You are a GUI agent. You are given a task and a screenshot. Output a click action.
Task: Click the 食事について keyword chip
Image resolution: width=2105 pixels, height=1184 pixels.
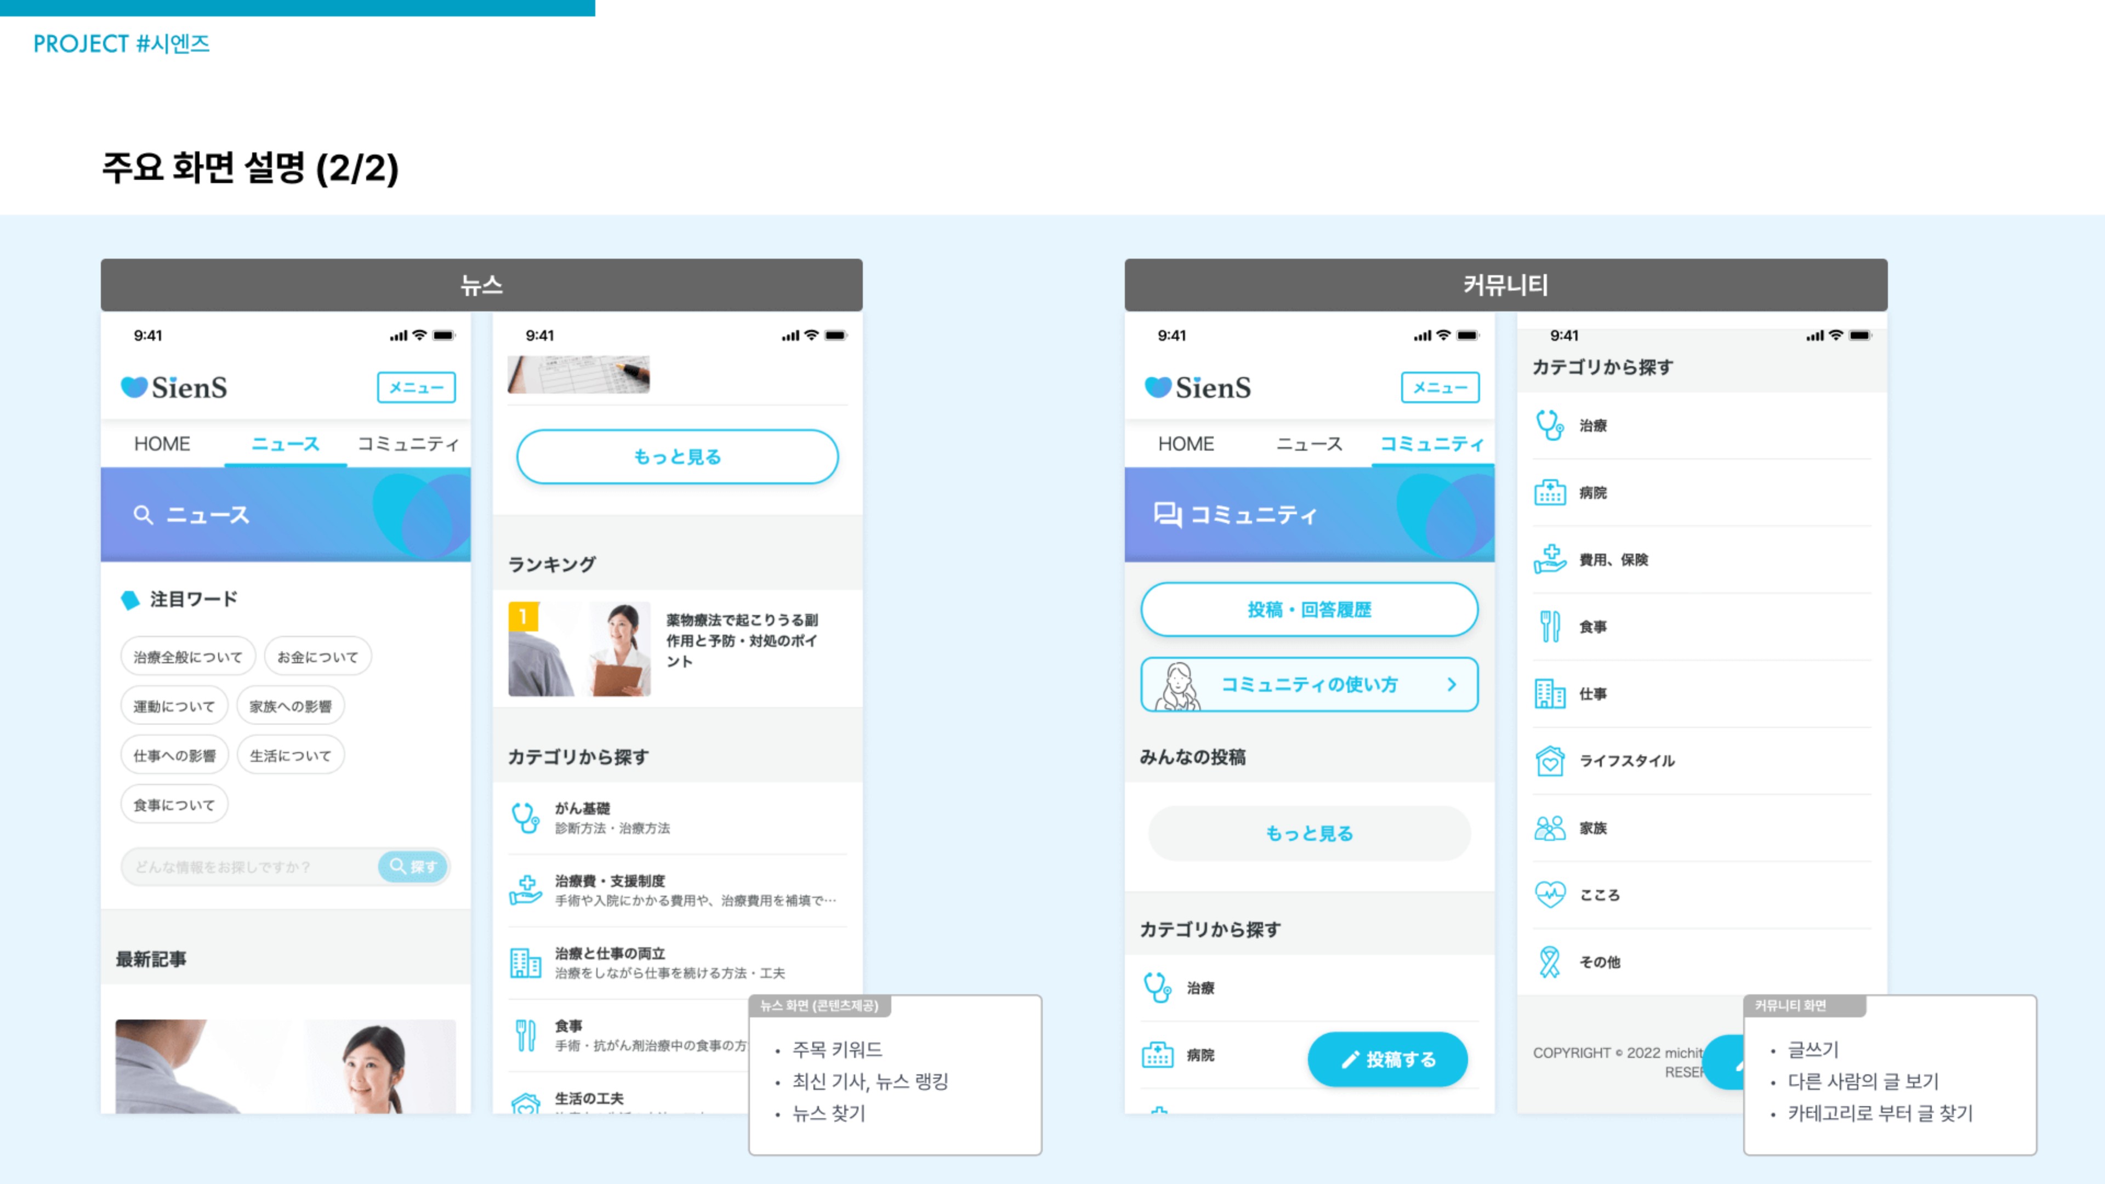click(174, 805)
